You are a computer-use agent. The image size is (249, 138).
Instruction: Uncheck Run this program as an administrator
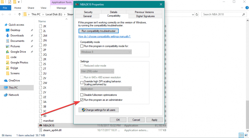[x=82, y=100]
